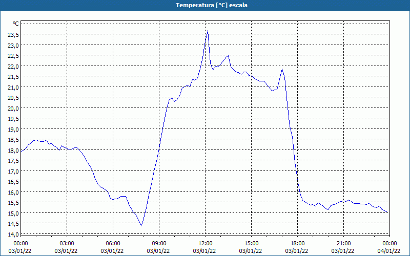Click the 17,0 y-axis label
Screen dimensions: 410x256
click(x=14, y=172)
